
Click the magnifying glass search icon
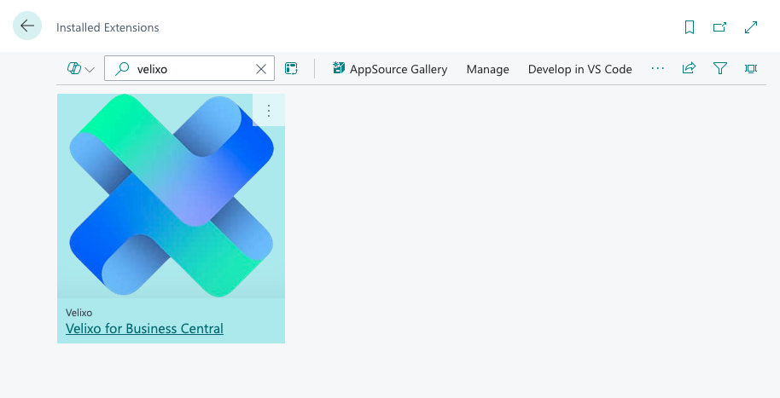point(122,69)
